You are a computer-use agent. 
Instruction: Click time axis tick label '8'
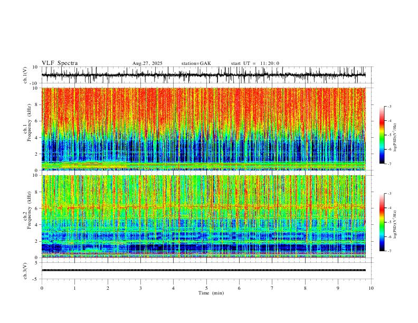point(305,288)
